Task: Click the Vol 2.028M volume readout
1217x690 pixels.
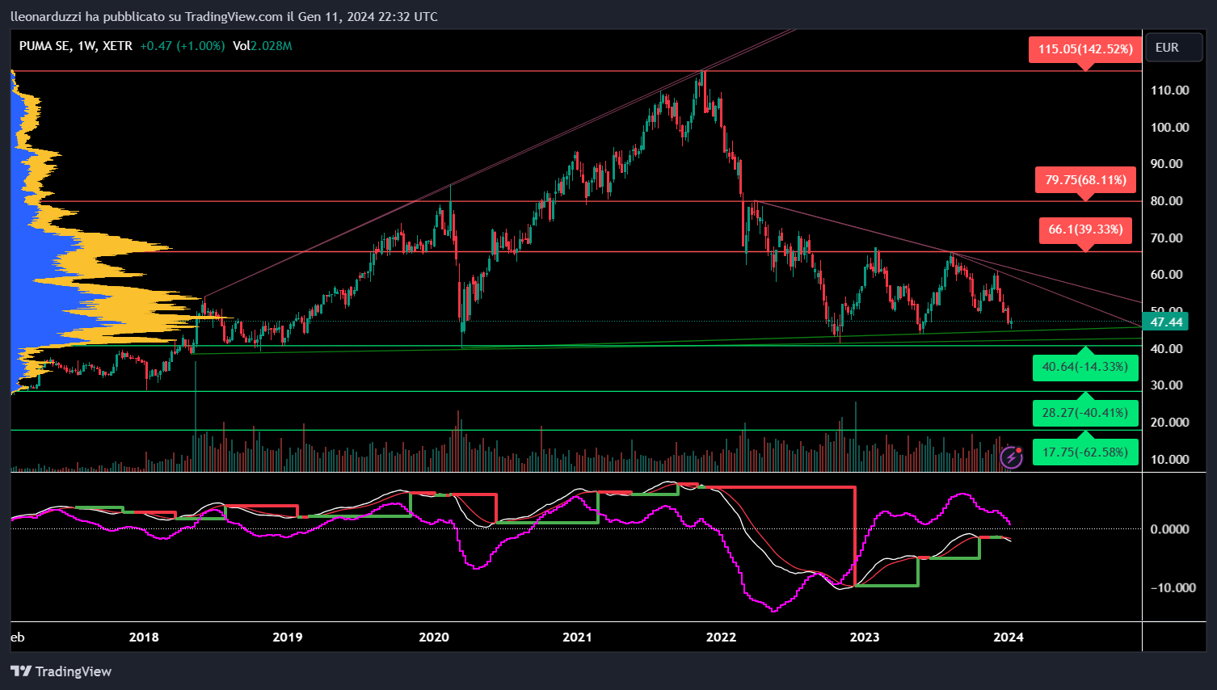Action: 263,46
